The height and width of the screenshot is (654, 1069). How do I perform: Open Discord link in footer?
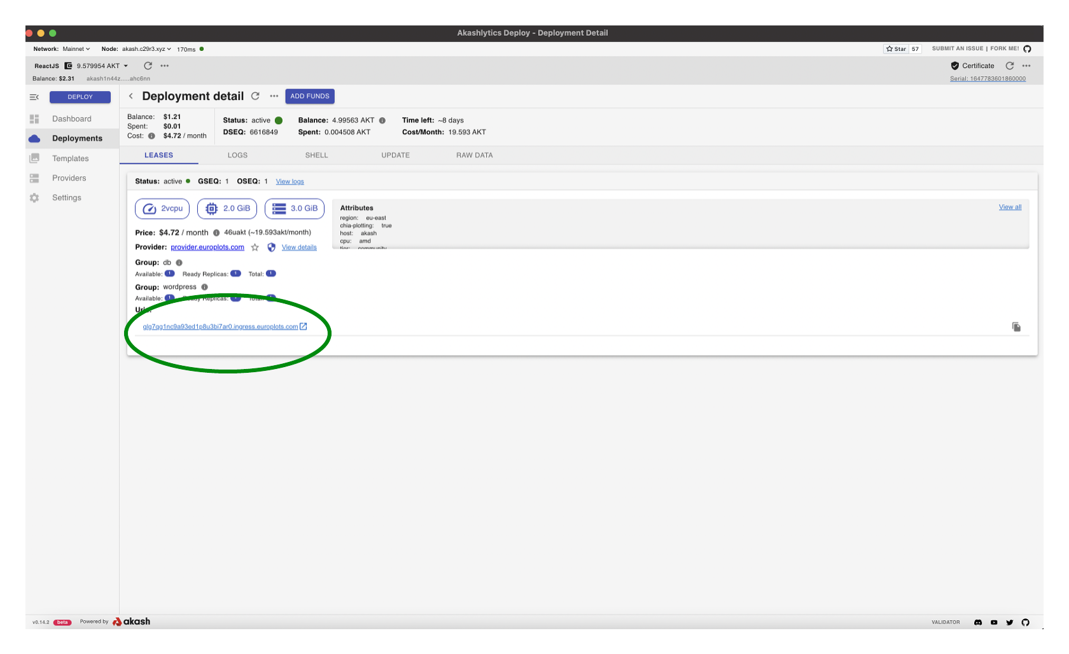(x=978, y=622)
